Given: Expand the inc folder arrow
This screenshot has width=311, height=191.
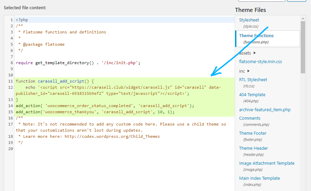Looking at the screenshot, I should click(x=248, y=71).
